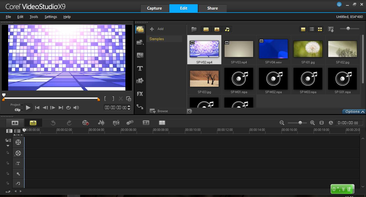
Task: Toggle show videos filter in library
Action: (x=206, y=29)
